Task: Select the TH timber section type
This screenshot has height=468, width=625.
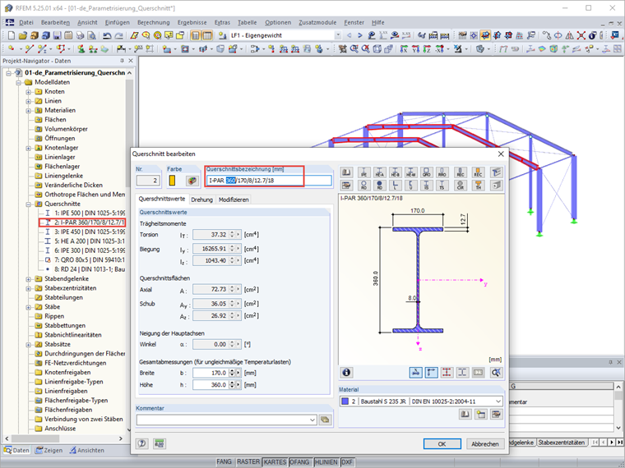Action: pyautogui.click(x=479, y=185)
